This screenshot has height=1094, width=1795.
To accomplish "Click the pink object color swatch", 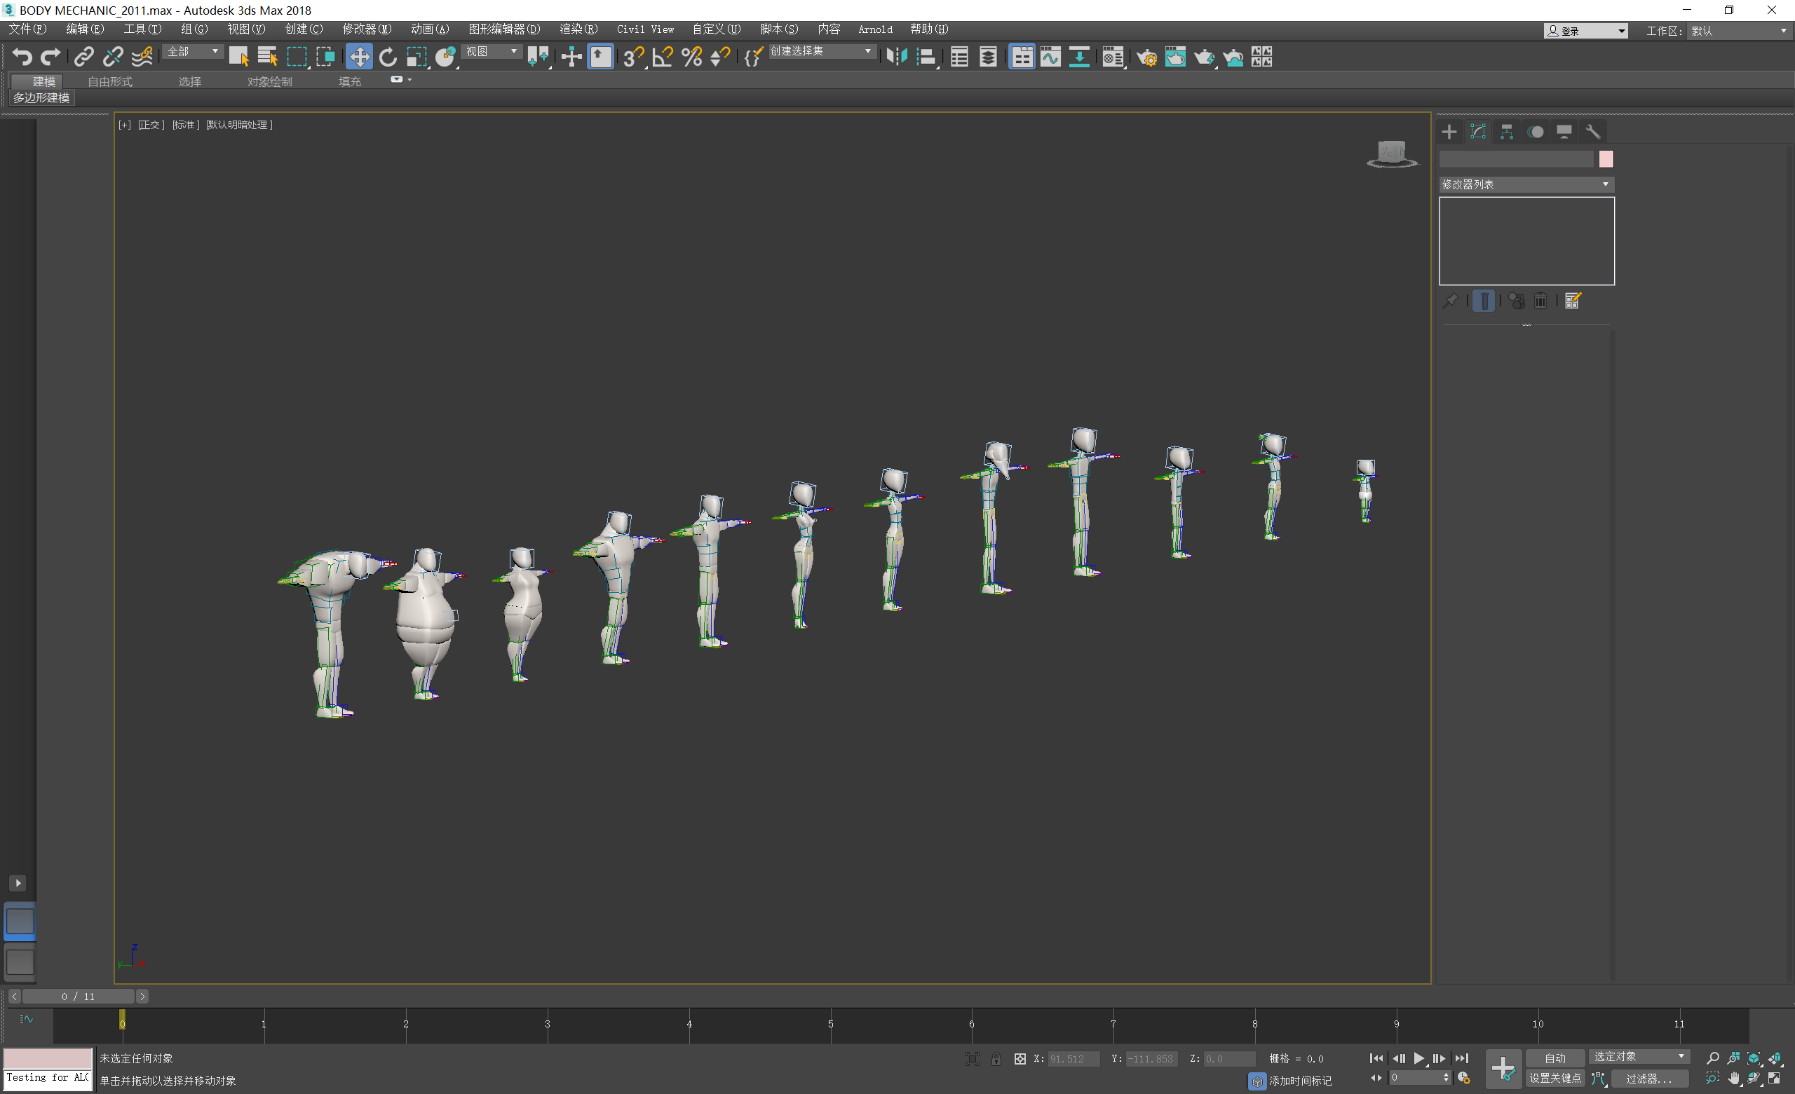I will [1606, 159].
